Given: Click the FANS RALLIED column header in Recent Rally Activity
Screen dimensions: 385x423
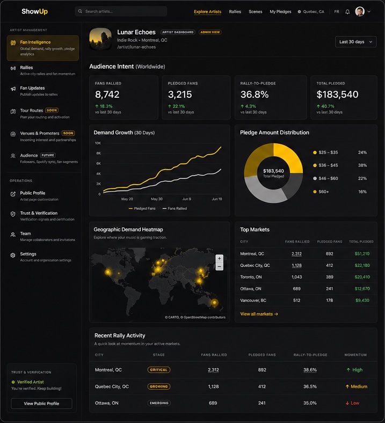Looking at the screenshot, I should 214,355.
